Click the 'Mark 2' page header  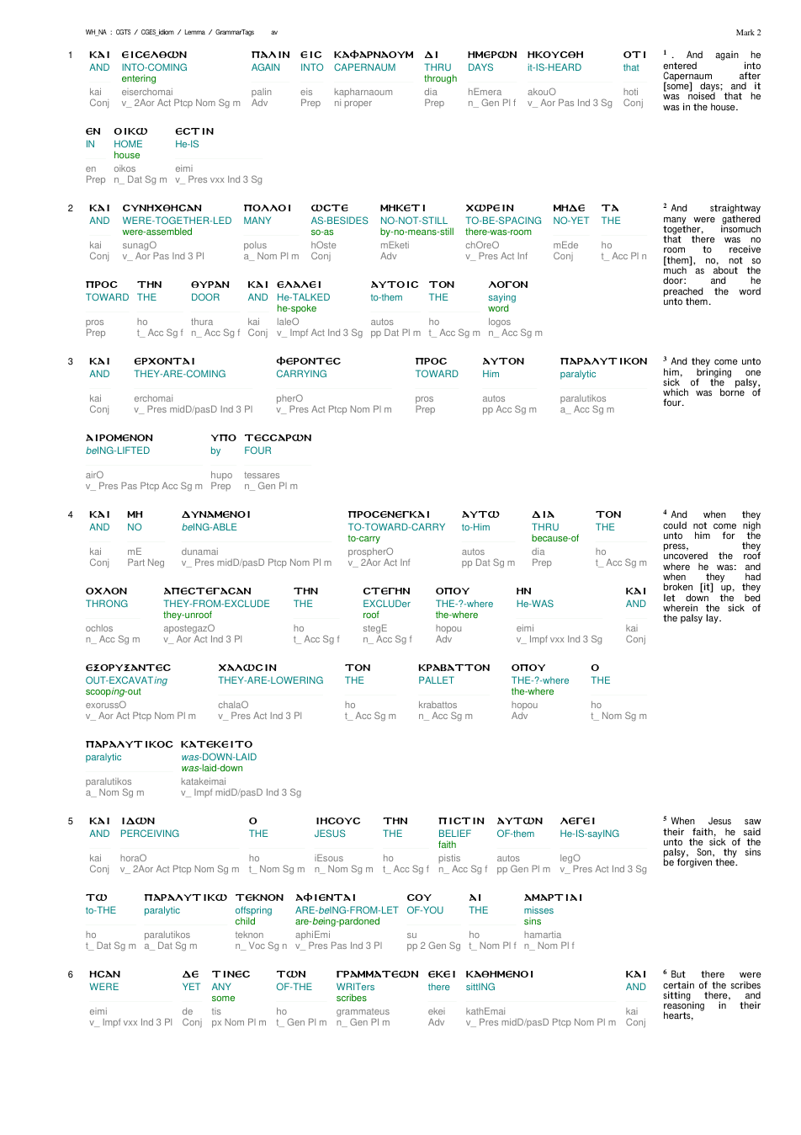click(748, 33)
